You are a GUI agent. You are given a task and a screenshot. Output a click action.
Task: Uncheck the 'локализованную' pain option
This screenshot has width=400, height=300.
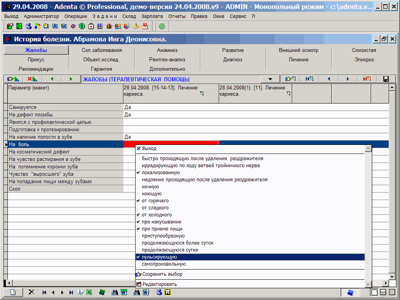pyautogui.click(x=161, y=173)
